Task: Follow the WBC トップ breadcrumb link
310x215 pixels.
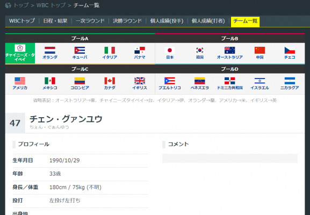Action: (x=51, y=5)
